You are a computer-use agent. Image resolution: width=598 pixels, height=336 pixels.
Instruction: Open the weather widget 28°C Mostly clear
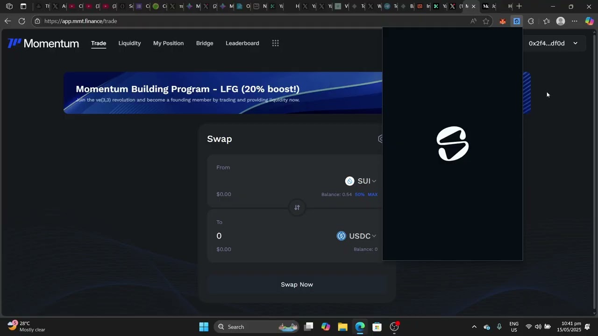[x=27, y=327]
